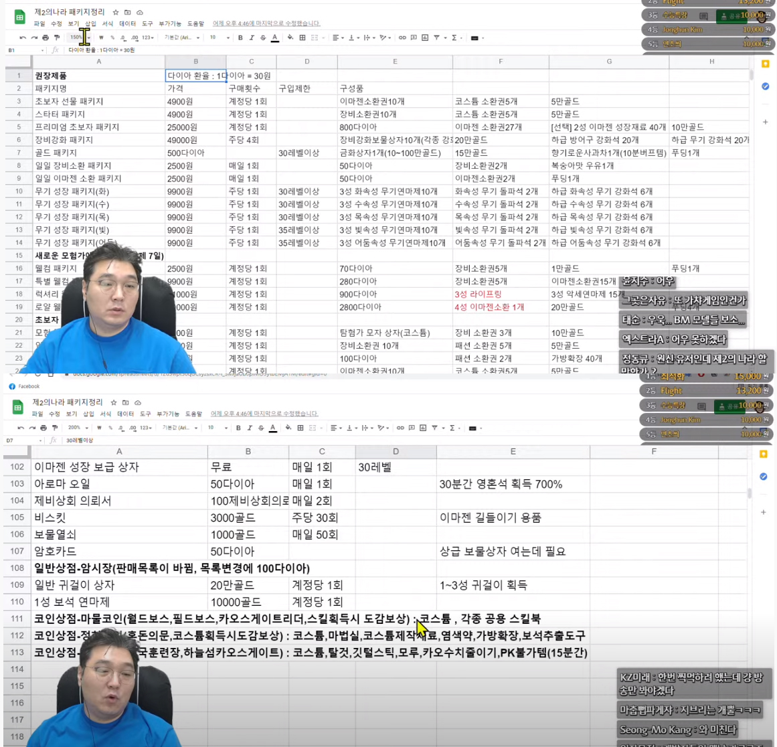Viewport: 777px width, 747px height.
Task: Open the 데이터 menu in the upper sheet
Action: pos(127,24)
